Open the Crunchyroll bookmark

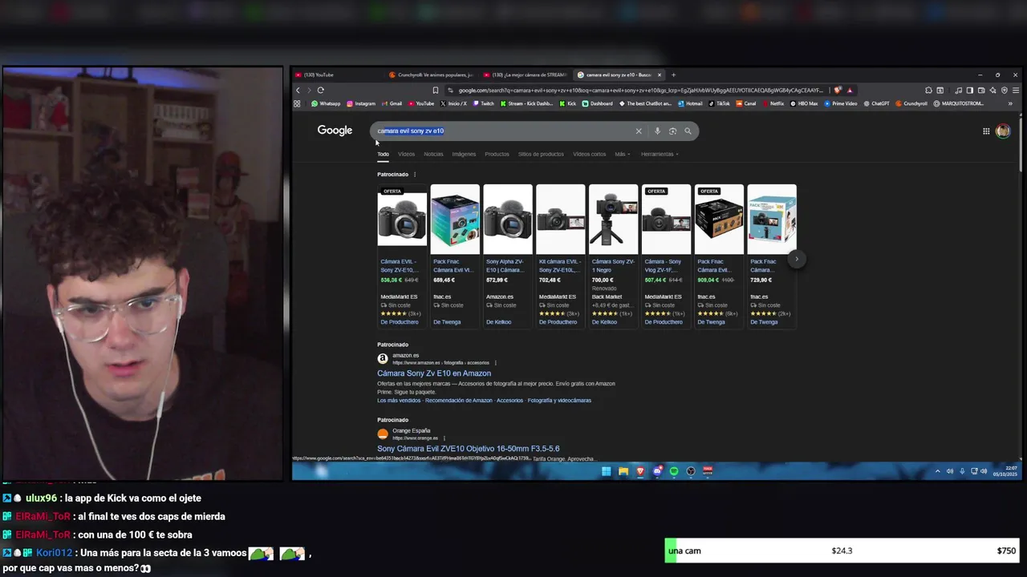[x=911, y=103]
